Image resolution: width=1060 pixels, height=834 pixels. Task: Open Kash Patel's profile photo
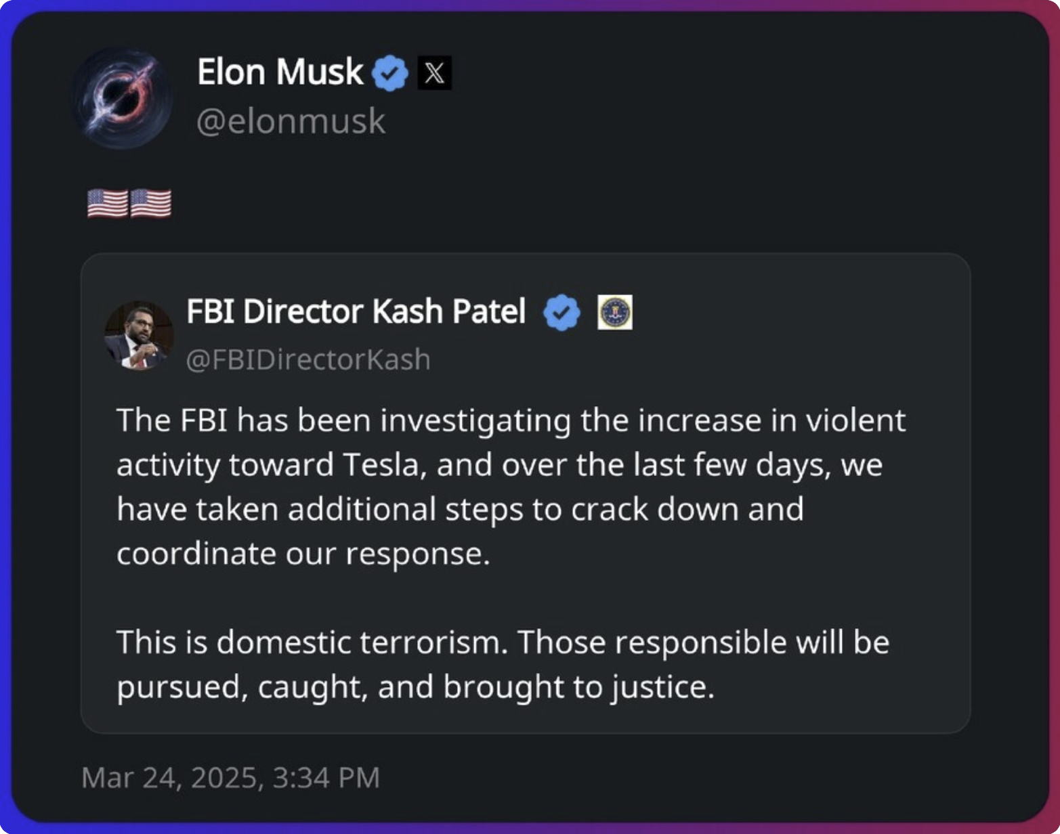138,335
